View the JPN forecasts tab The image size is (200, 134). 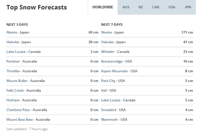(x=188, y=7)
